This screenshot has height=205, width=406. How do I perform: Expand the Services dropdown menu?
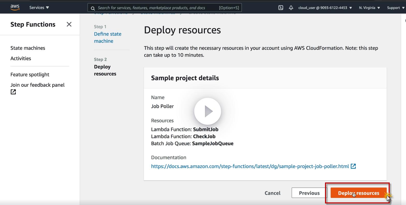pos(39,8)
